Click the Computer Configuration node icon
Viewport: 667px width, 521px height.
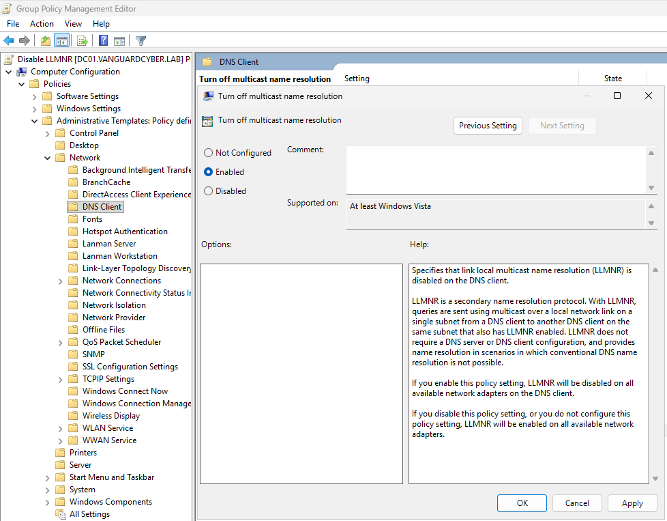(22, 72)
